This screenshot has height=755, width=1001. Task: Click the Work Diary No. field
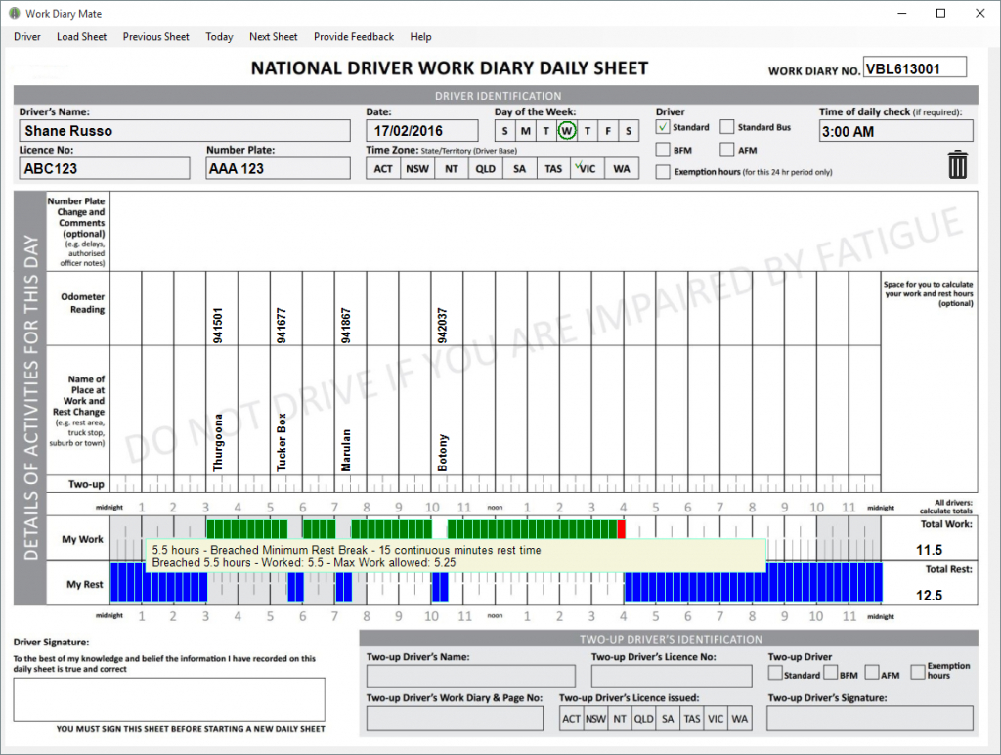(914, 67)
